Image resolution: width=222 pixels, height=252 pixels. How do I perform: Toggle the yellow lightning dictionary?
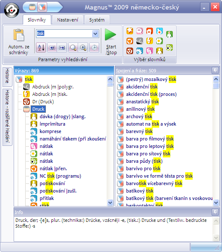pyautogui.click(x=150, y=41)
